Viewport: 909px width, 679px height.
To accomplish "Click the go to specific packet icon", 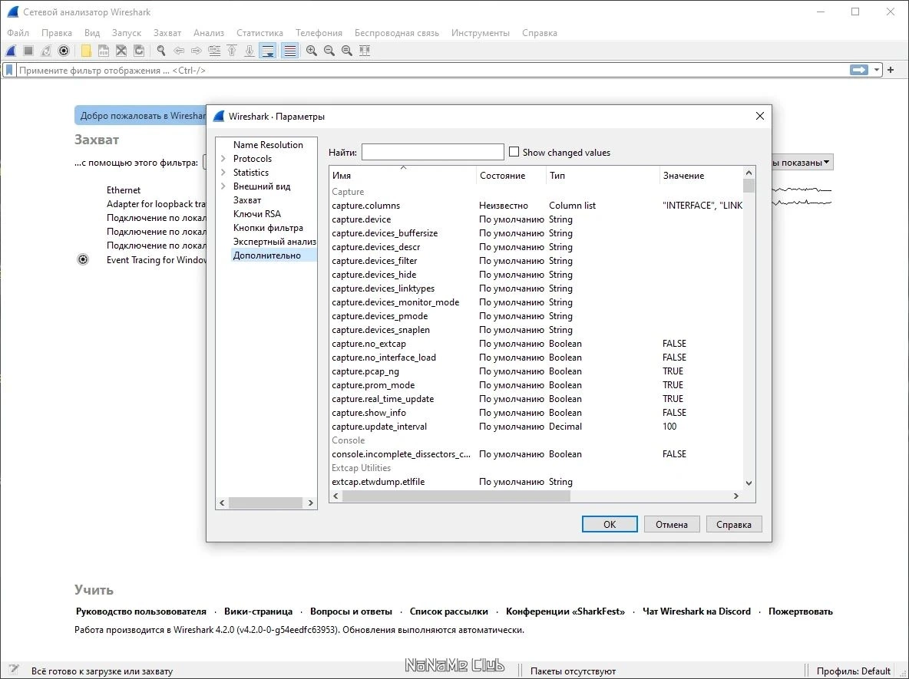I will [214, 51].
